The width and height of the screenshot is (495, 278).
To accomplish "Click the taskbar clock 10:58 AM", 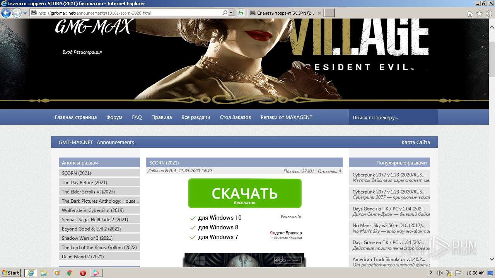I will click(475, 273).
